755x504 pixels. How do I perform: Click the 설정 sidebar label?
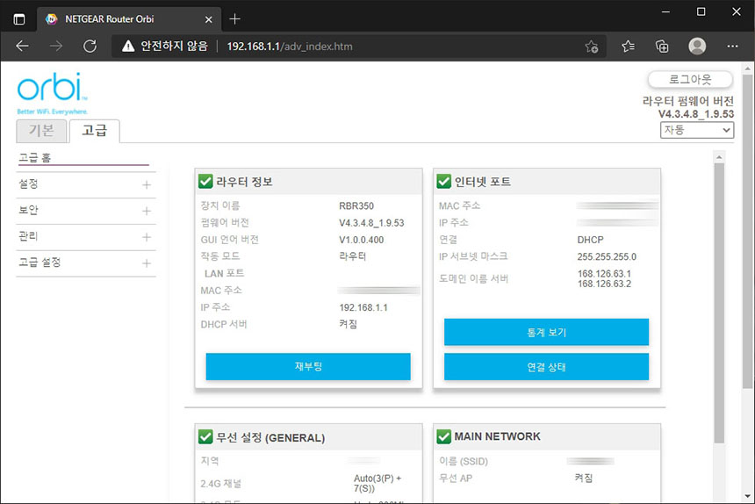[28, 184]
